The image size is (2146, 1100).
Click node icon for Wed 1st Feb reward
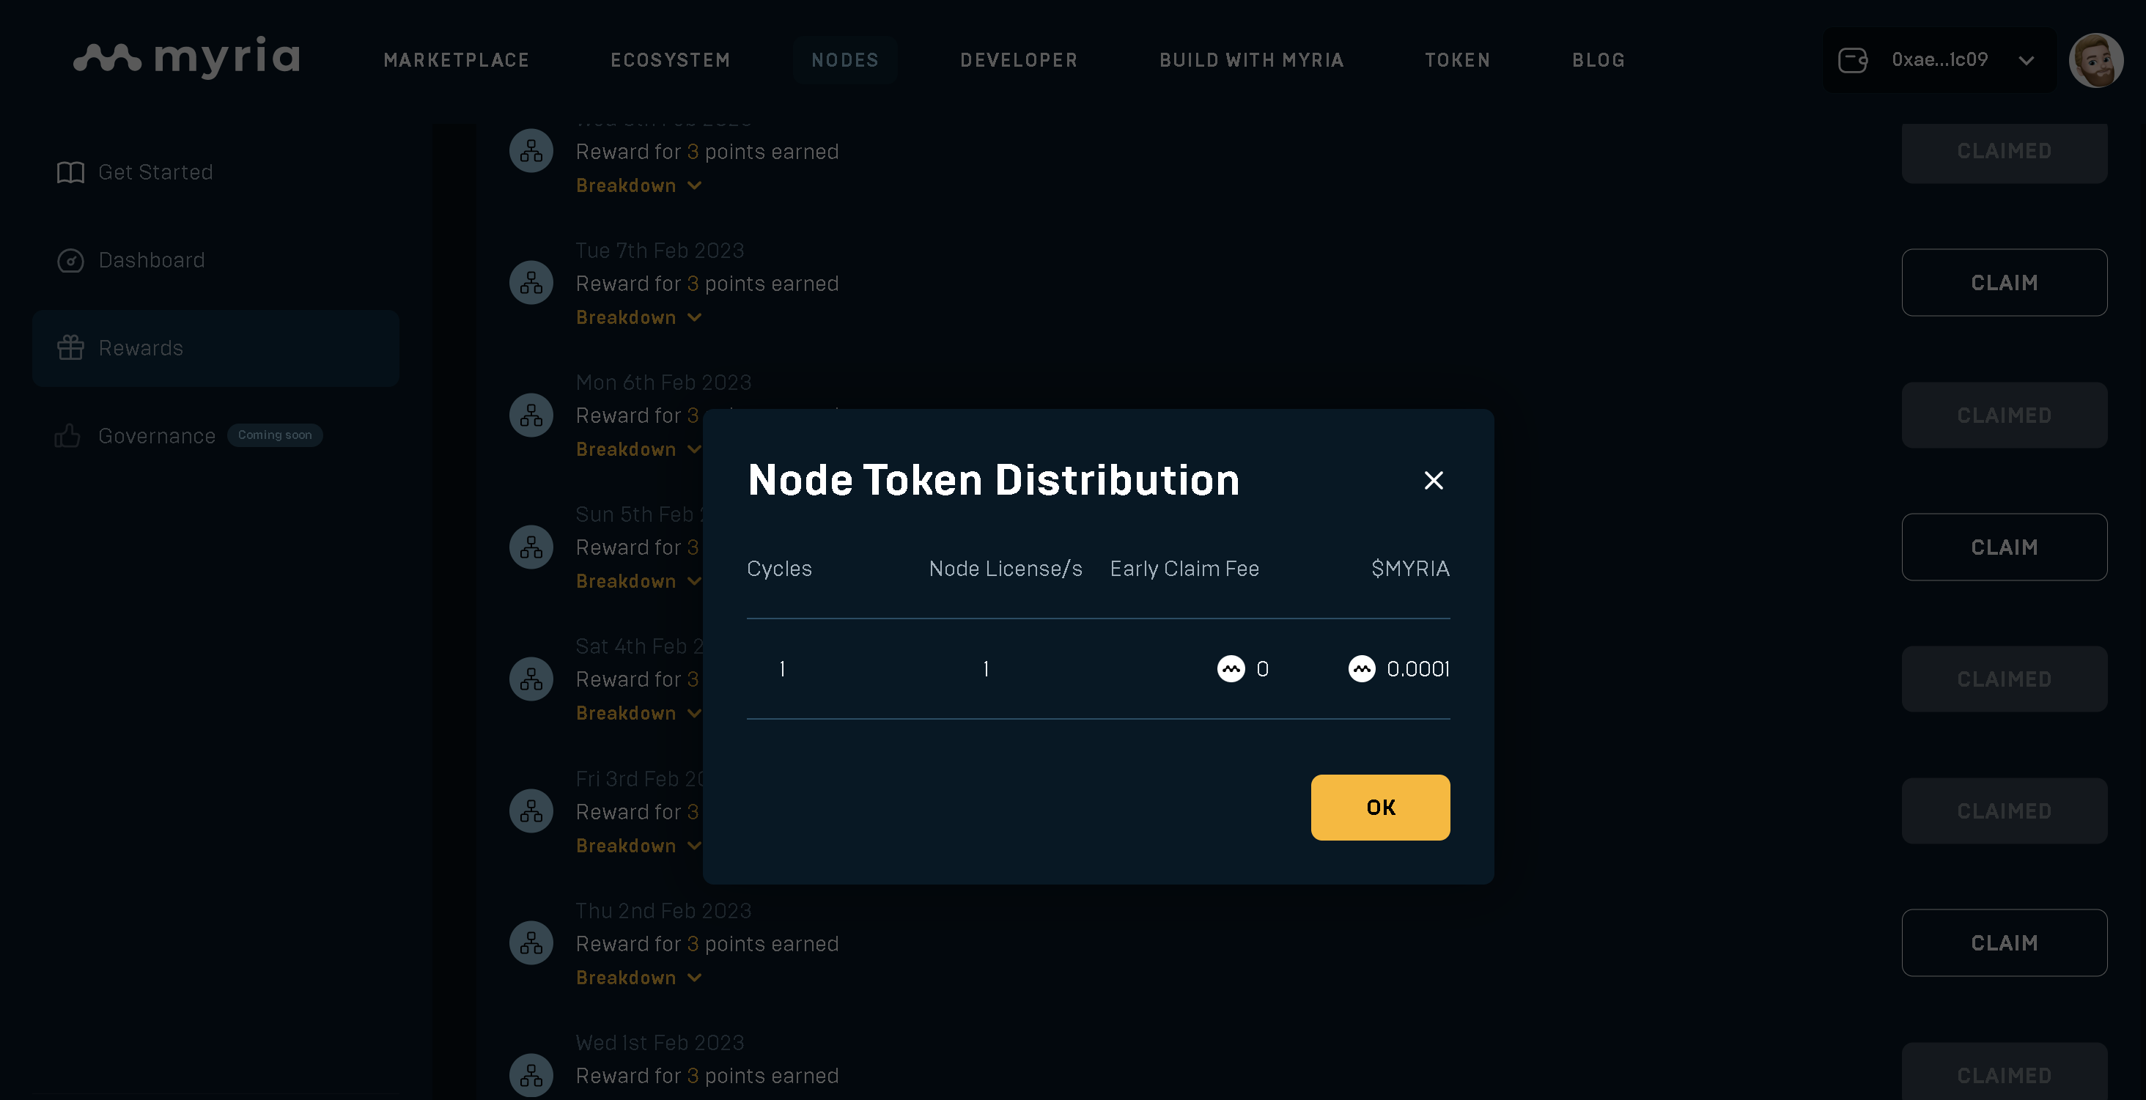click(x=531, y=1075)
